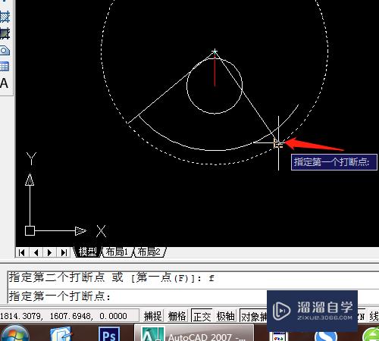Viewport: 379px width, 341px height.
Task: Toggle 捕捉 snap mode in status bar
Action: (x=152, y=316)
